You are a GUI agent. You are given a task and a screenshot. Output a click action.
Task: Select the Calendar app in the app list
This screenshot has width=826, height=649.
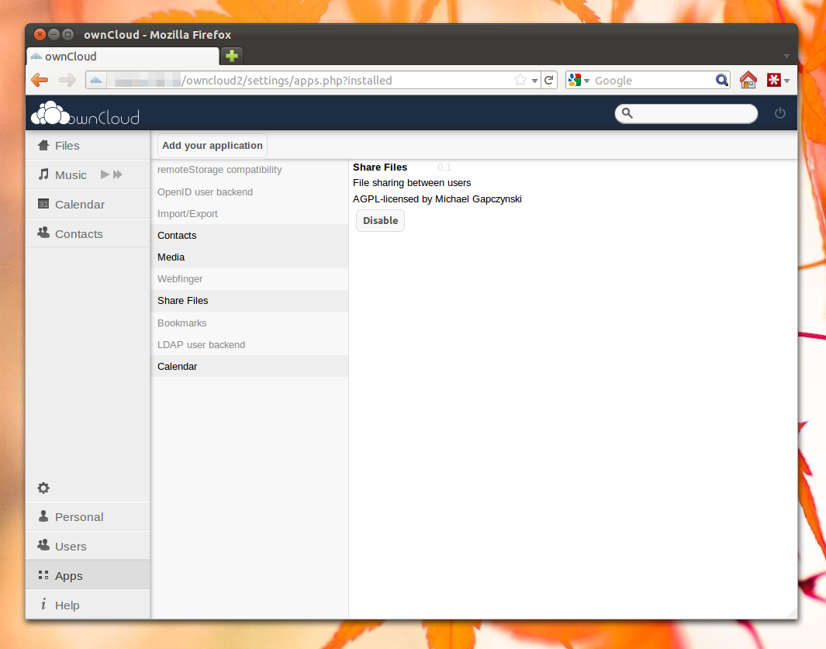tap(249, 366)
